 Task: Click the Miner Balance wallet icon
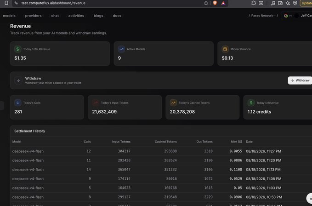click(225, 49)
